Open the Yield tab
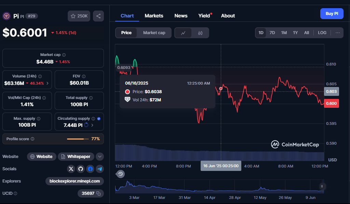Screen dimensions: 350x204 [x=204, y=16]
